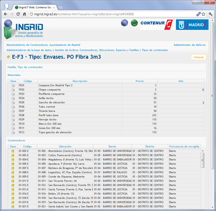Open Administradores de la base de datos link

point(29,50)
